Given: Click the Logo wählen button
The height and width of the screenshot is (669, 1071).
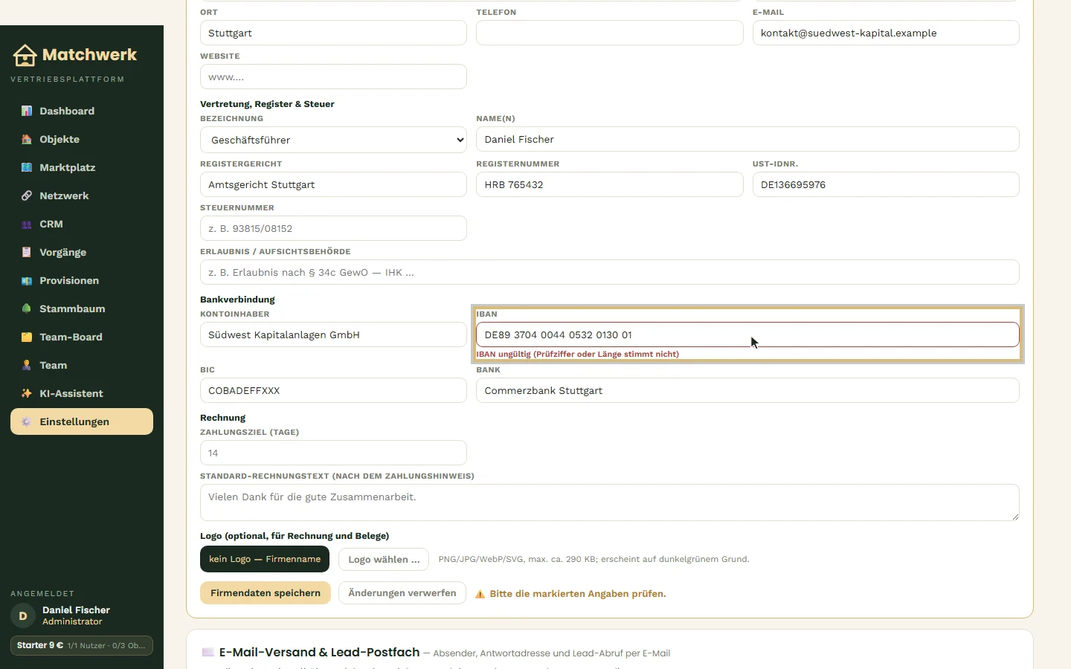Looking at the screenshot, I should (384, 559).
